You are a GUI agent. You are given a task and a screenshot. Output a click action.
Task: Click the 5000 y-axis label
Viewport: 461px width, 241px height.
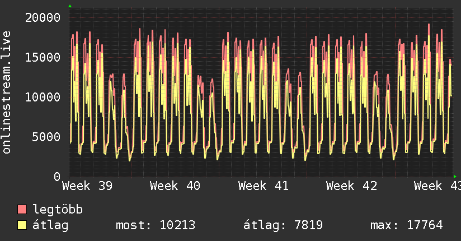coord(46,137)
